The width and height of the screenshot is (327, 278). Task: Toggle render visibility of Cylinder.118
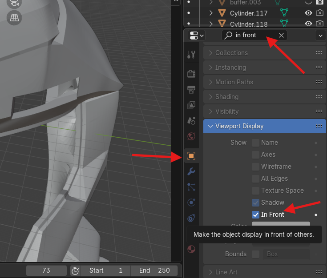pyautogui.click(x=320, y=24)
